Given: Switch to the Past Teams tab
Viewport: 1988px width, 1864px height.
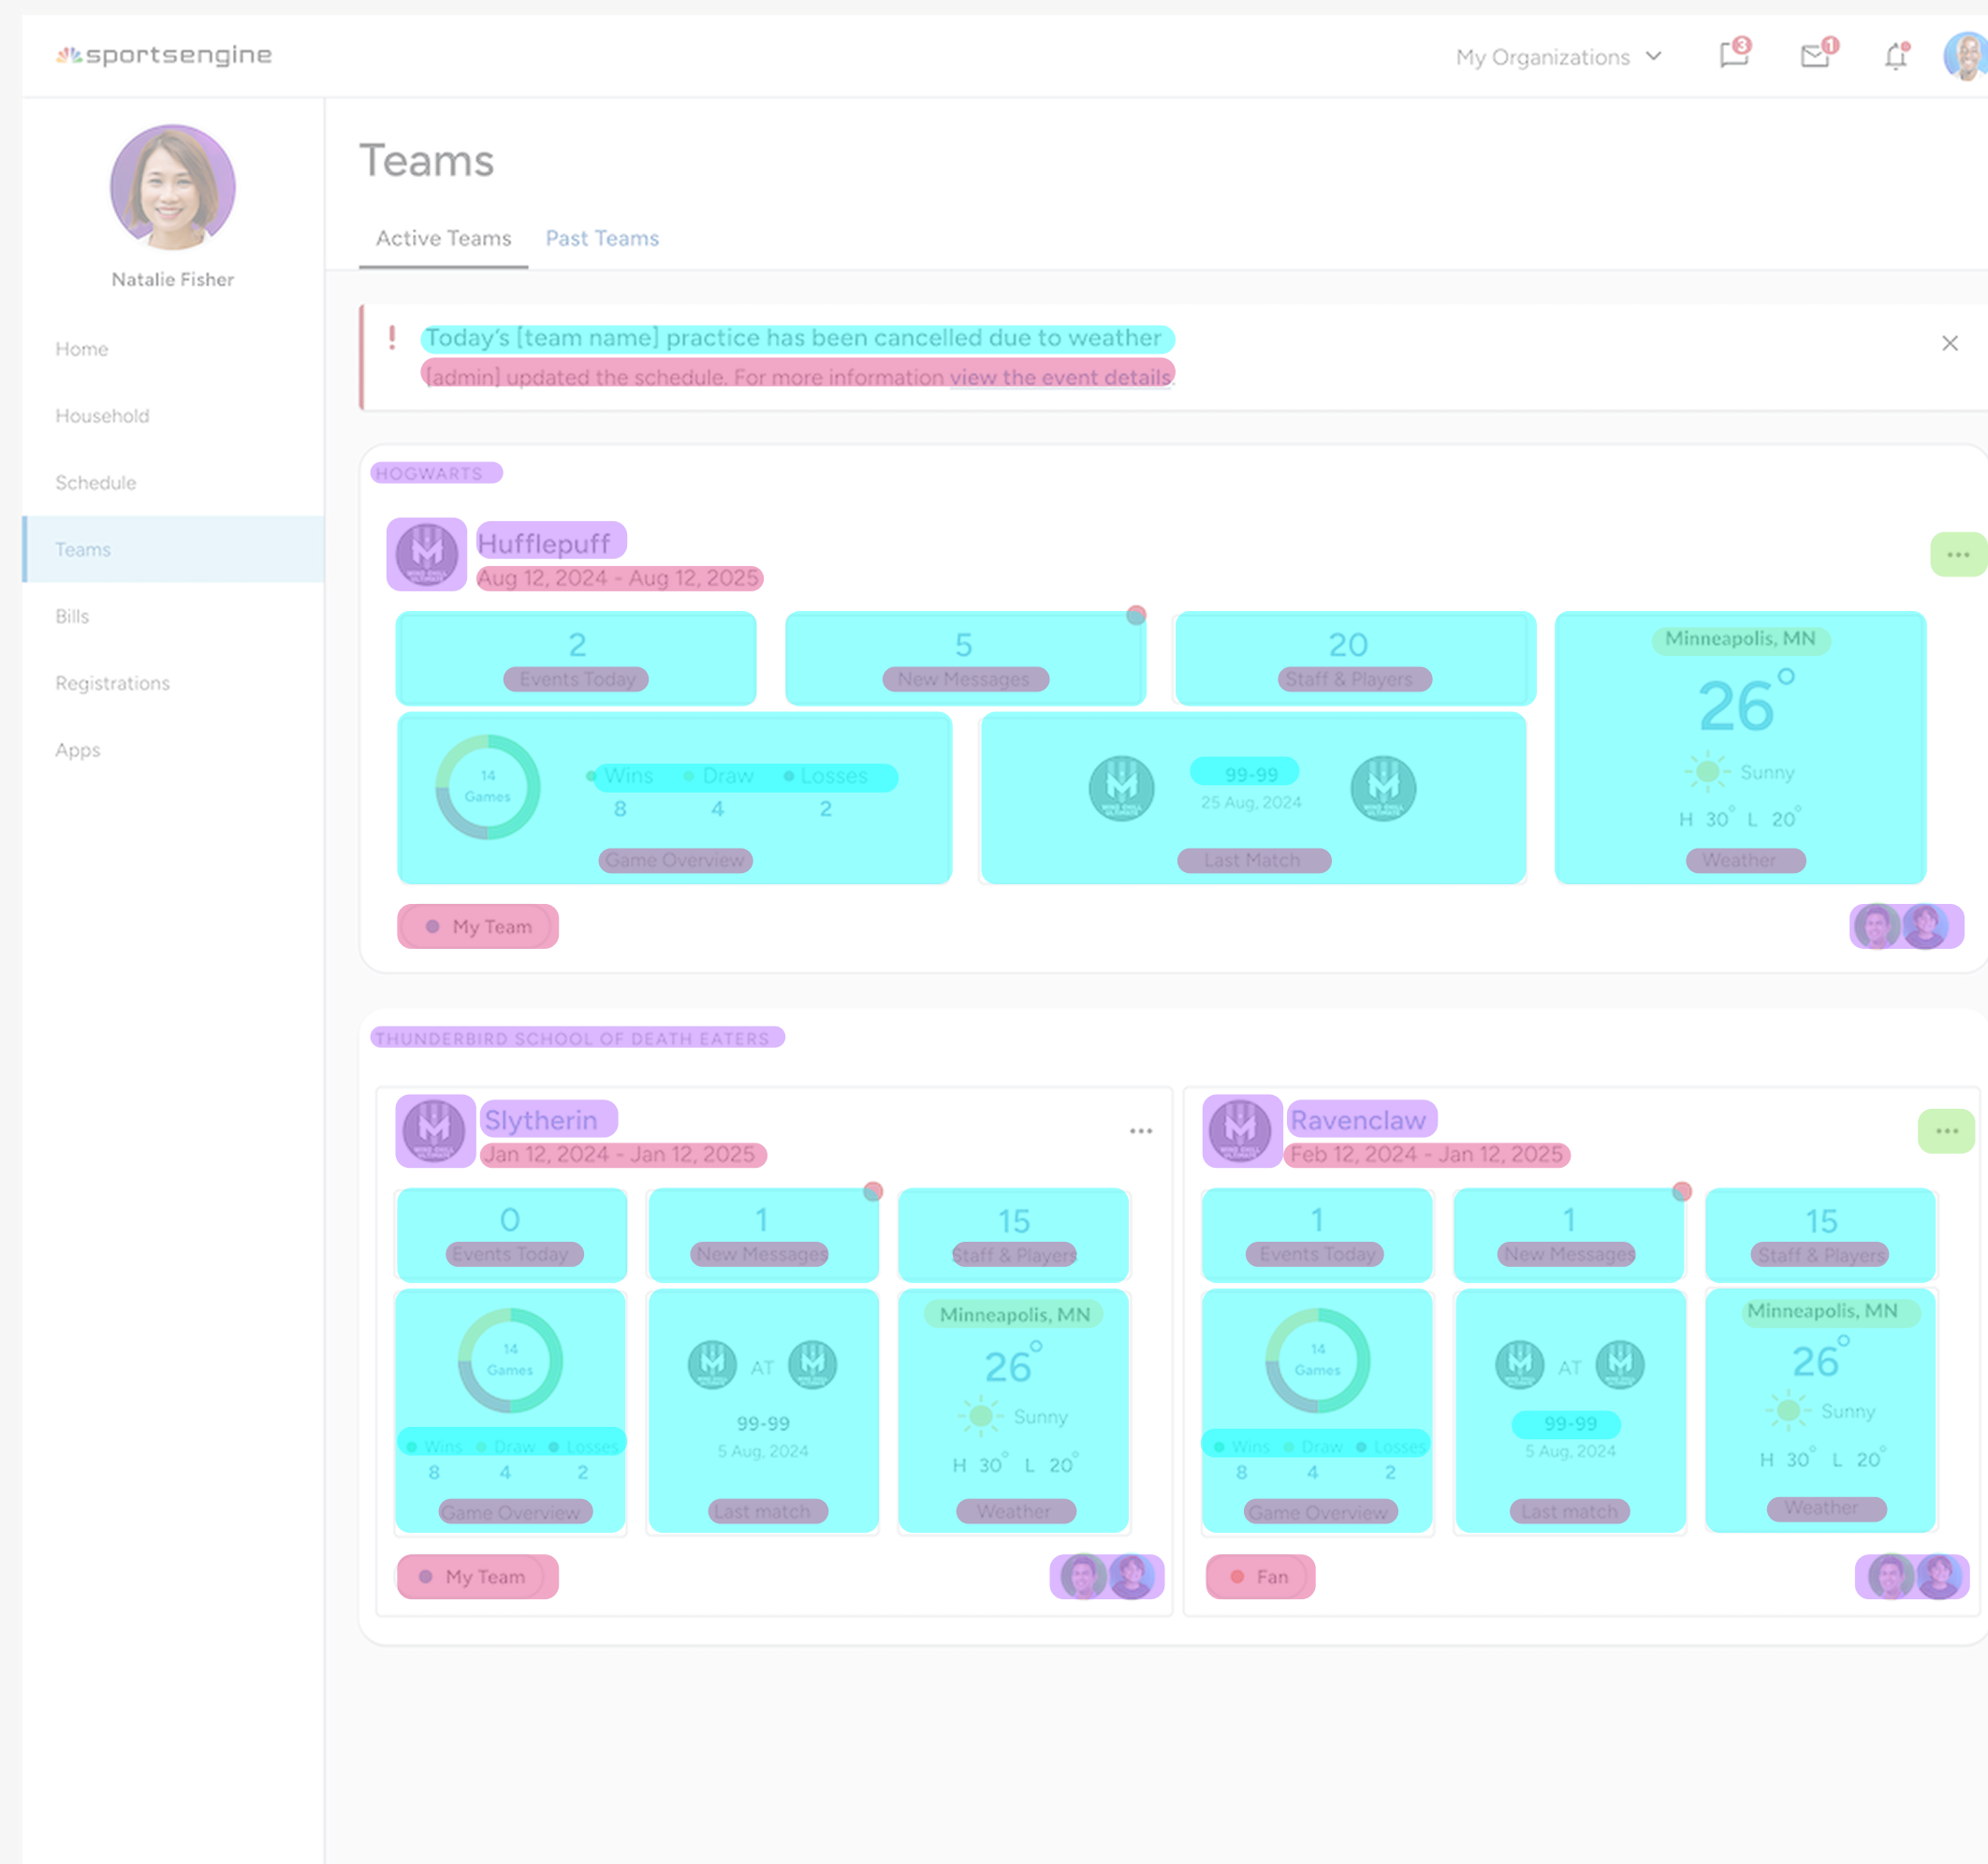Looking at the screenshot, I should click(602, 238).
